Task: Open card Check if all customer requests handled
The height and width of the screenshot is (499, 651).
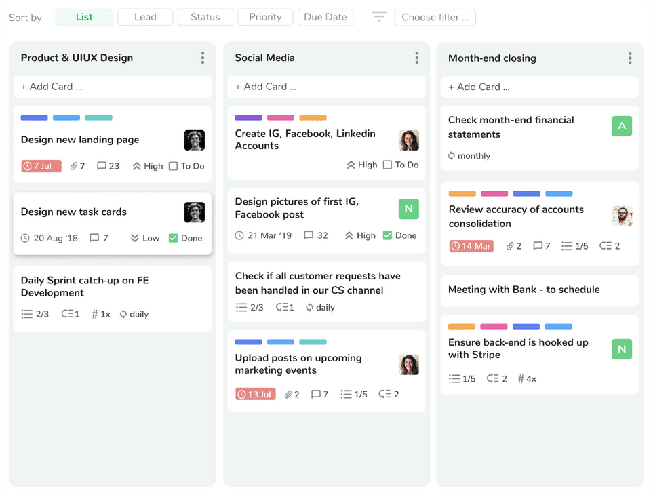Action: pyautogui.click(x=326, y=292)
